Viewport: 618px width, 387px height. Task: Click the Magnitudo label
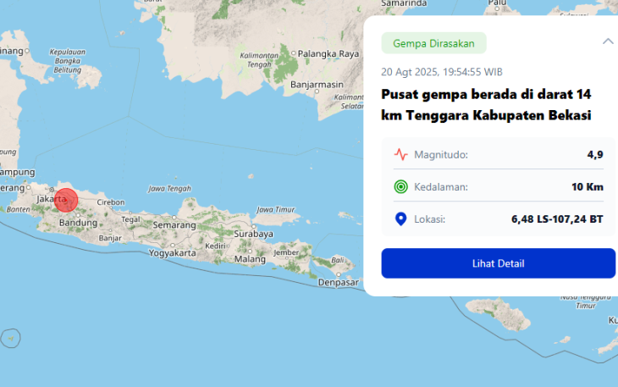click(x=440, y=154)
